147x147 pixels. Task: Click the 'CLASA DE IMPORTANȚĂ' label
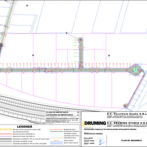coord(57,112)
